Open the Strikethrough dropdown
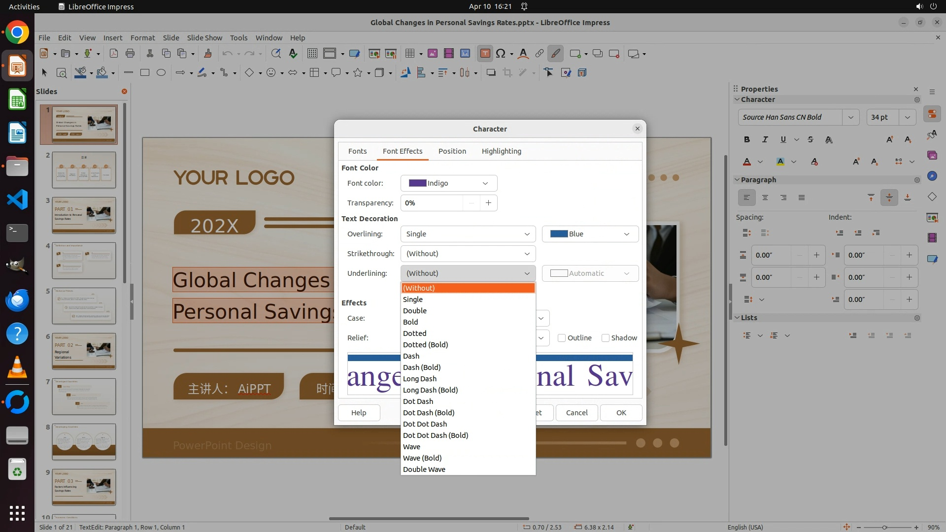946x532 pixels. 468,254
